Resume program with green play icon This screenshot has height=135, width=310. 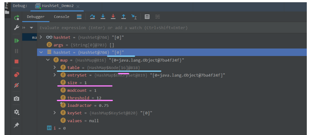(x=17, y=41)
